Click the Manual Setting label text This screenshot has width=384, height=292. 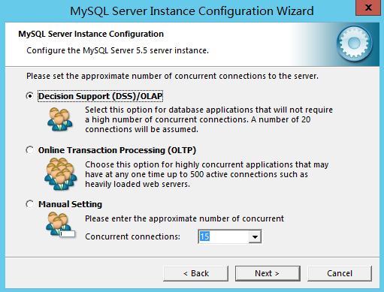[x=70, y=204]
